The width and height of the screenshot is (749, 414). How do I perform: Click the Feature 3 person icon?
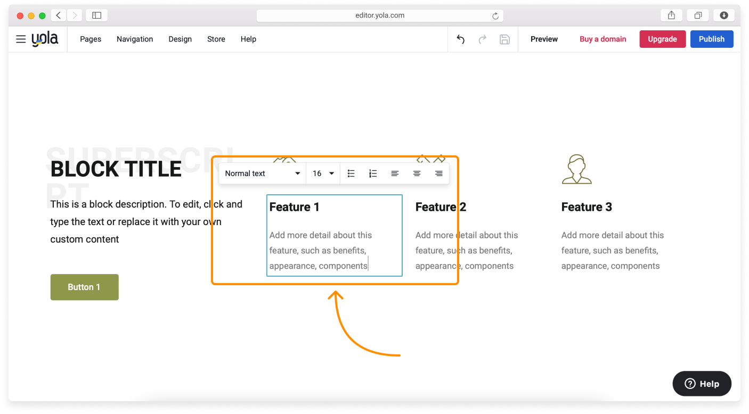coord(576,169)
